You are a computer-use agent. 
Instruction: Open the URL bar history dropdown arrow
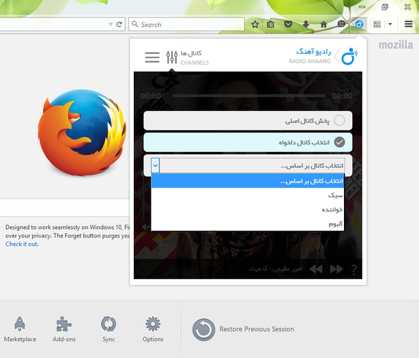[111, 25]
